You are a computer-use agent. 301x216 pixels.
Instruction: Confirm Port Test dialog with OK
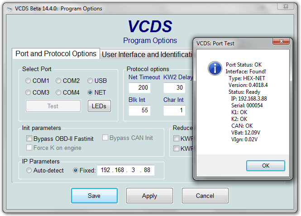click(266, 166)
